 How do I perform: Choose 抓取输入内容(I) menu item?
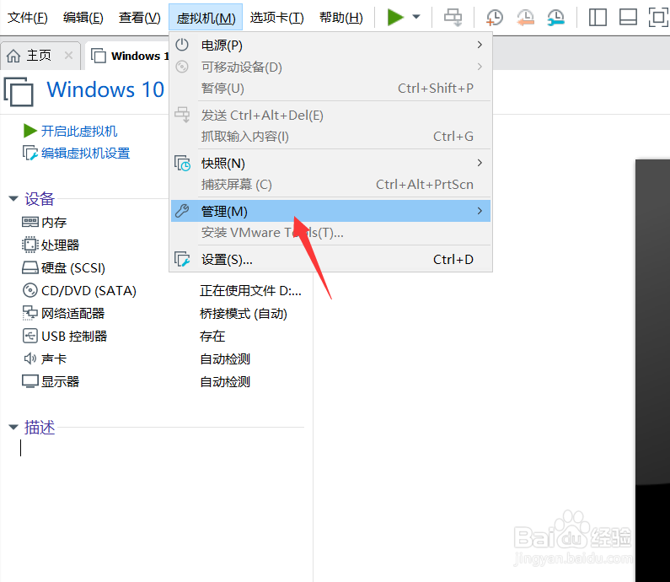pos(330,137)
